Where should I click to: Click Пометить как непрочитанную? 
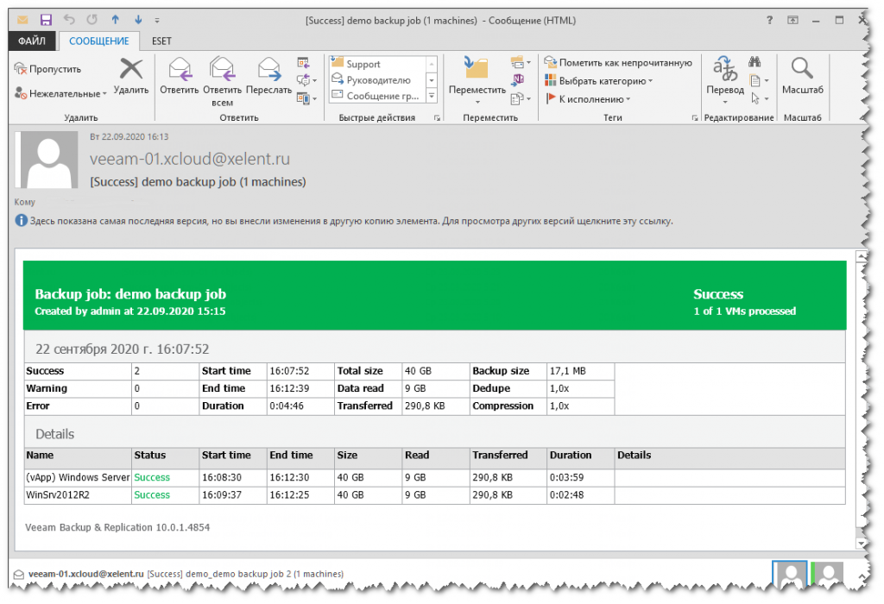[618, 62]
